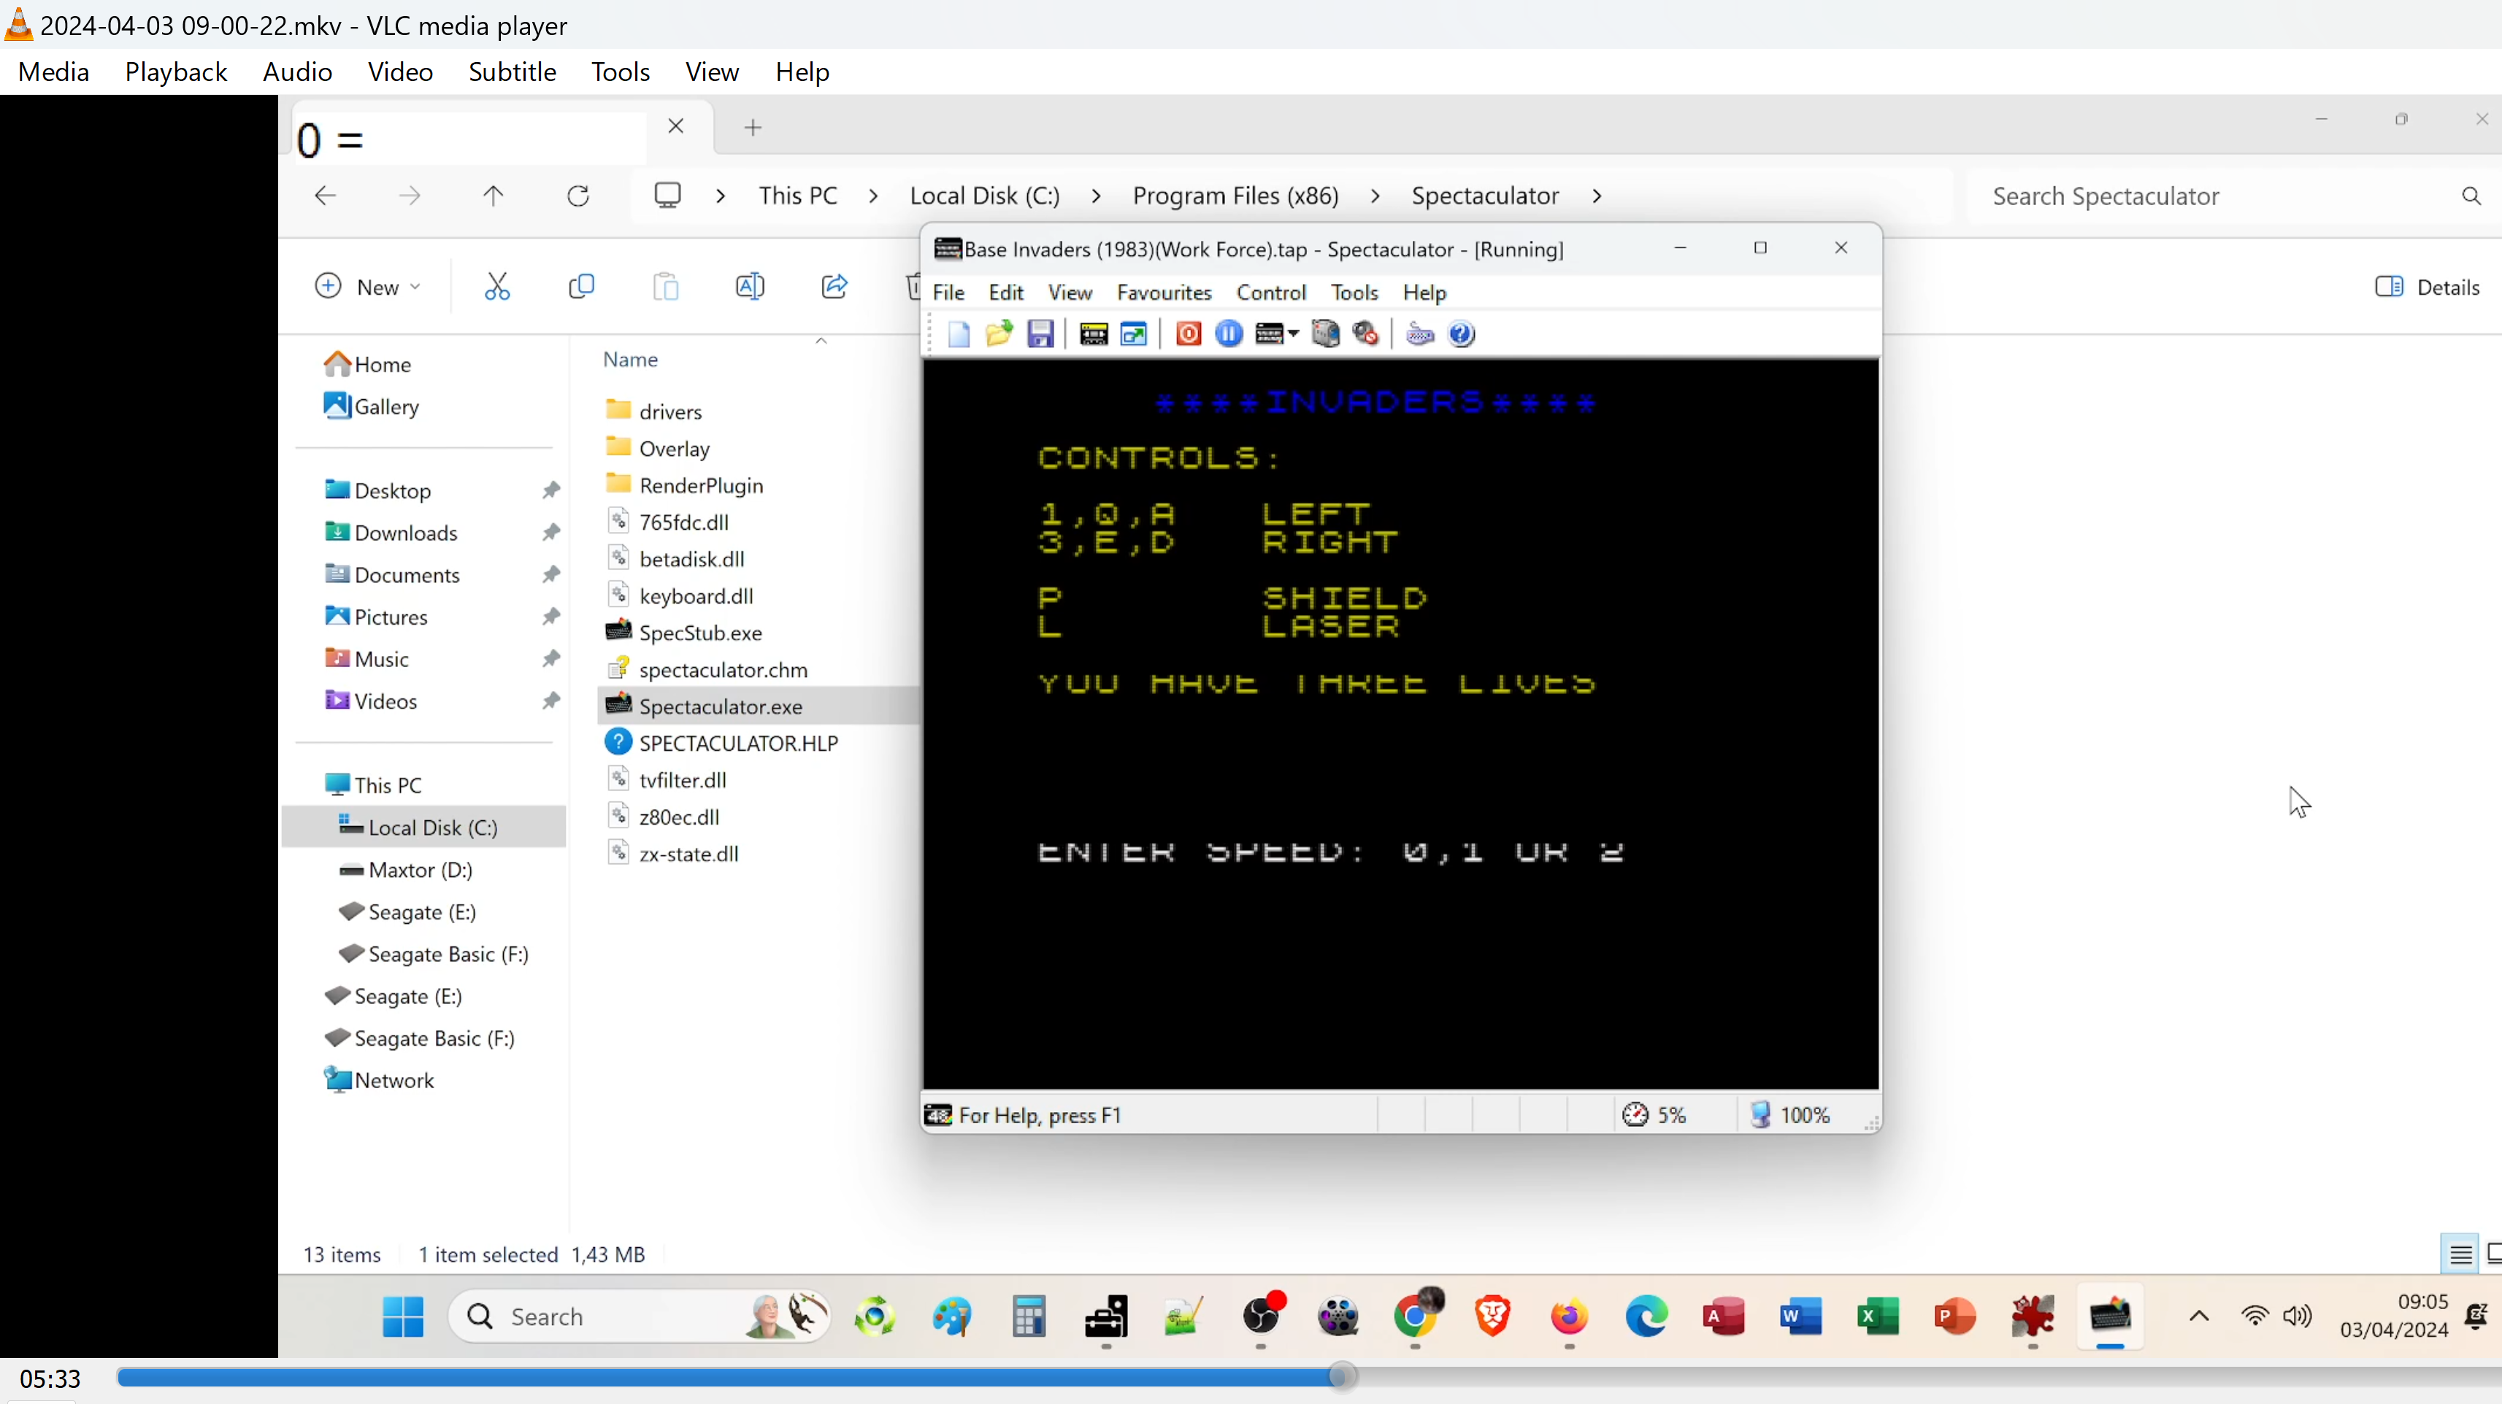Click the red Reset emulator icon
The height and width of the screenshot is (1404, 2502).
coord(1188,334)
